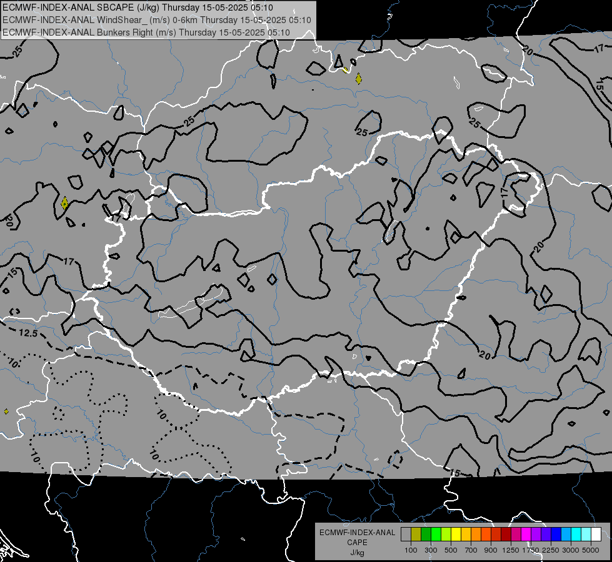The image size is (612, 562).
Task: Select the dark red swatch above 1250
Action: click(x=506, y=534)
